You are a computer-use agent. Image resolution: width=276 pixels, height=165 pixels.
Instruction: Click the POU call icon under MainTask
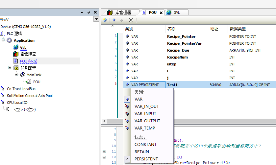pos(29,82)
